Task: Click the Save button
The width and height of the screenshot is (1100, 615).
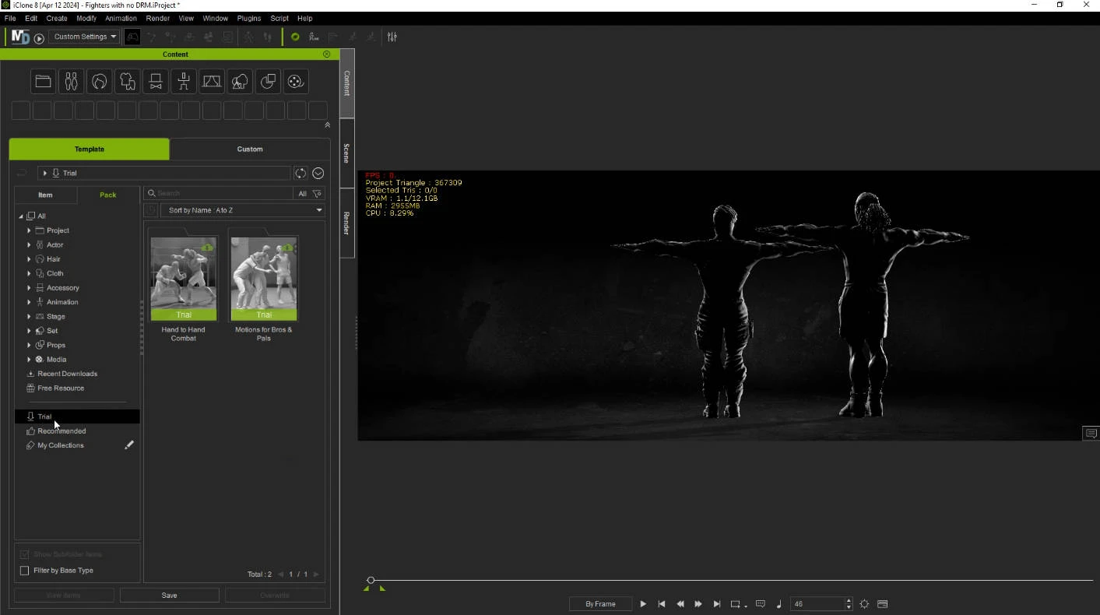Action: point(169,596)
